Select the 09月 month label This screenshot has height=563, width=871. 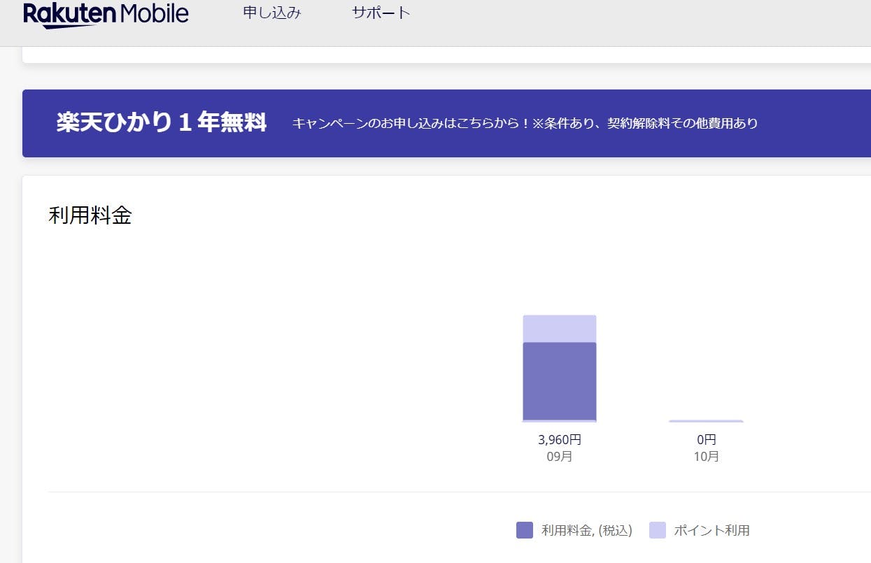tap(559, 457)
